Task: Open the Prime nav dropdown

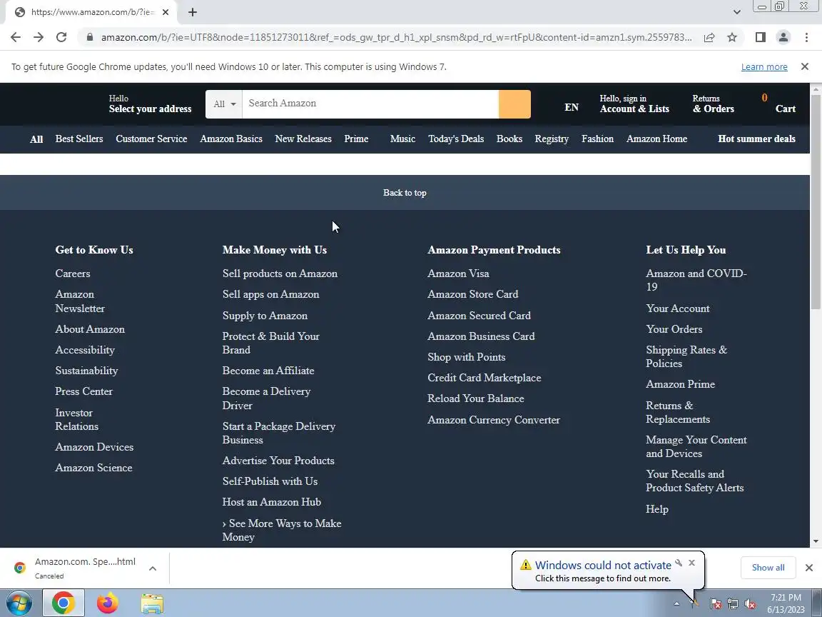Action: (x=357, y=139)
